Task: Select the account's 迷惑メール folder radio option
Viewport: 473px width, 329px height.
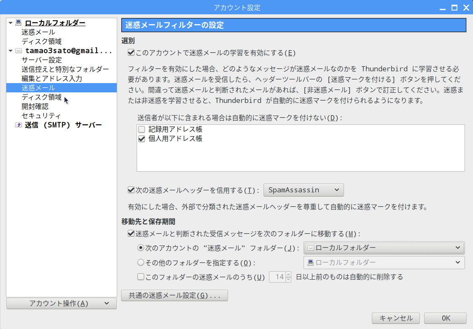Action: click(x=140, y=248)
